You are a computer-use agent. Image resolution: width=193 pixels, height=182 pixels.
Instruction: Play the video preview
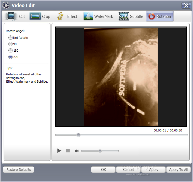59,151
